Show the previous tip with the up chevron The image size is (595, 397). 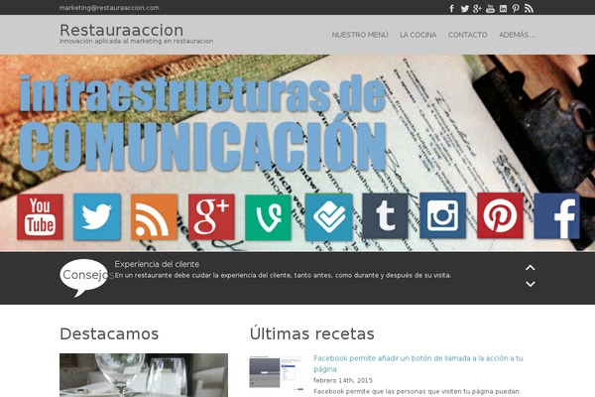531,268
